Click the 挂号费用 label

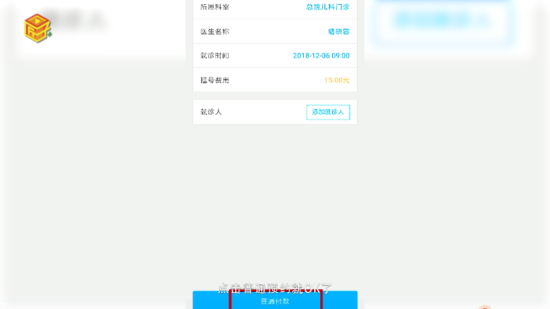pos(214,80)
